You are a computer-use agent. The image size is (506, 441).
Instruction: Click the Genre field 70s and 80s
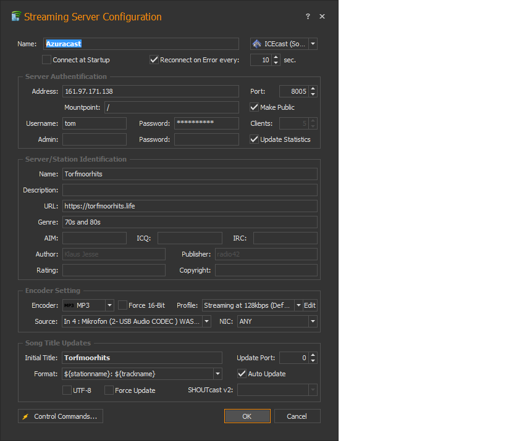pos(190,222)
